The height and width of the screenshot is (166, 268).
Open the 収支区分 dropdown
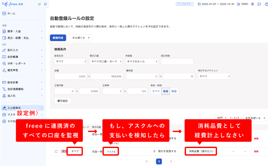pyautogui.click(x=70, y=62)
